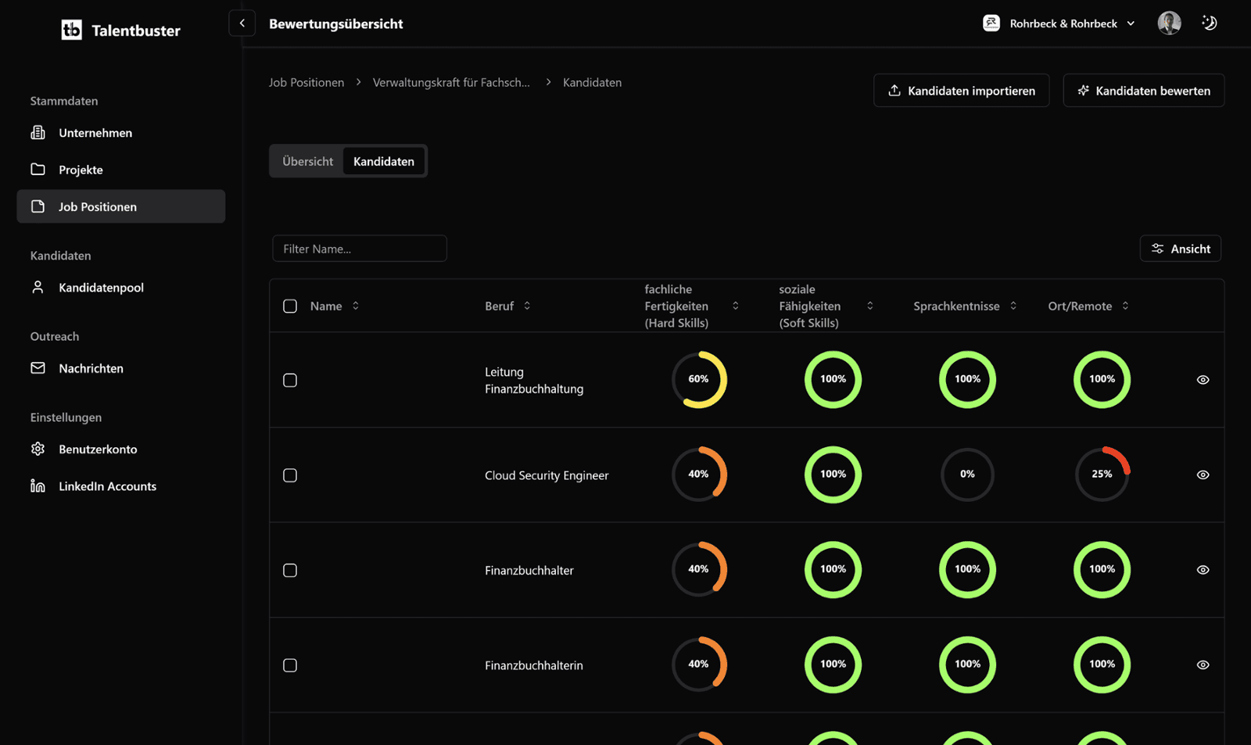The height and width of the screenshot is (745, 1251).
Task: Open Kandidatenpool in the sidebar
Action: pos(121,288)
